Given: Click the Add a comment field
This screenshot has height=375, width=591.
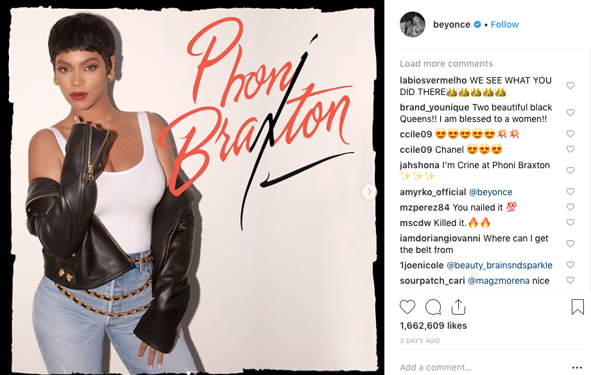Looking at the screenshot, I should pos(483,367).
